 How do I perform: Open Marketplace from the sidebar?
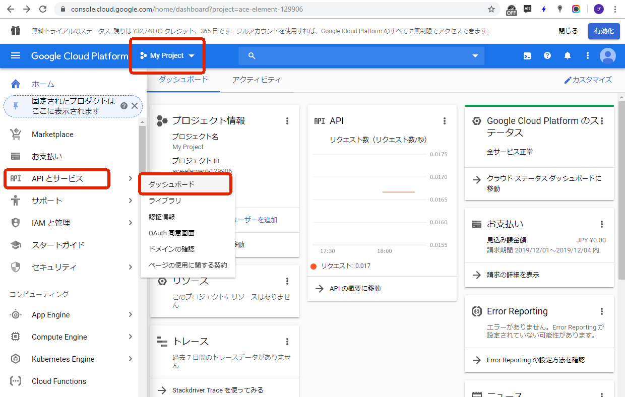(x=52, y=135)
